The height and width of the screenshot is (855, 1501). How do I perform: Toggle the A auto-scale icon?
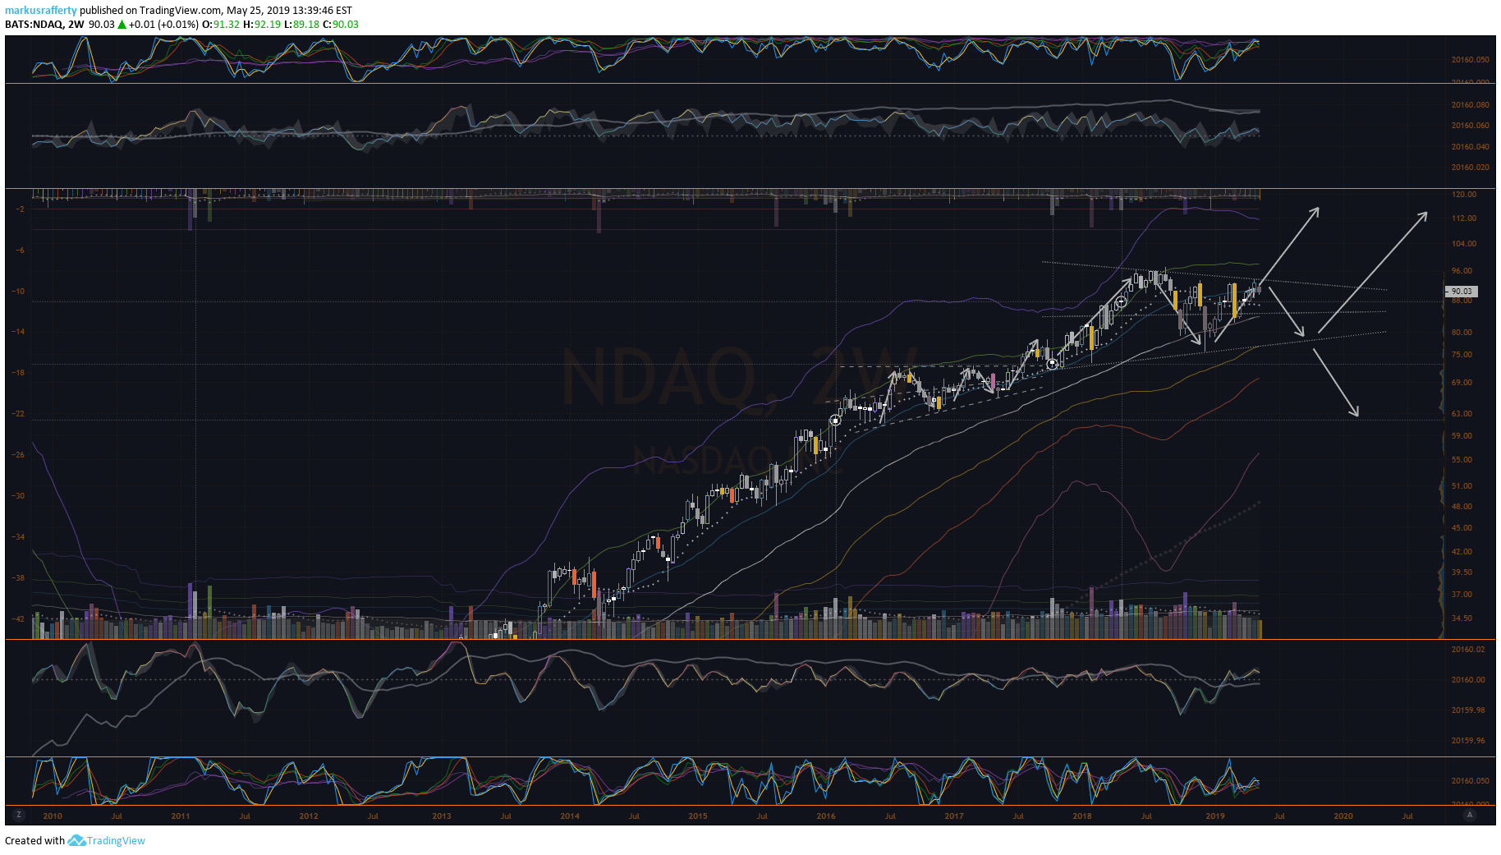click(1469, 815)
